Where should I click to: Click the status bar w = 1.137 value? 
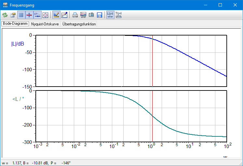(x=11, y=163)
